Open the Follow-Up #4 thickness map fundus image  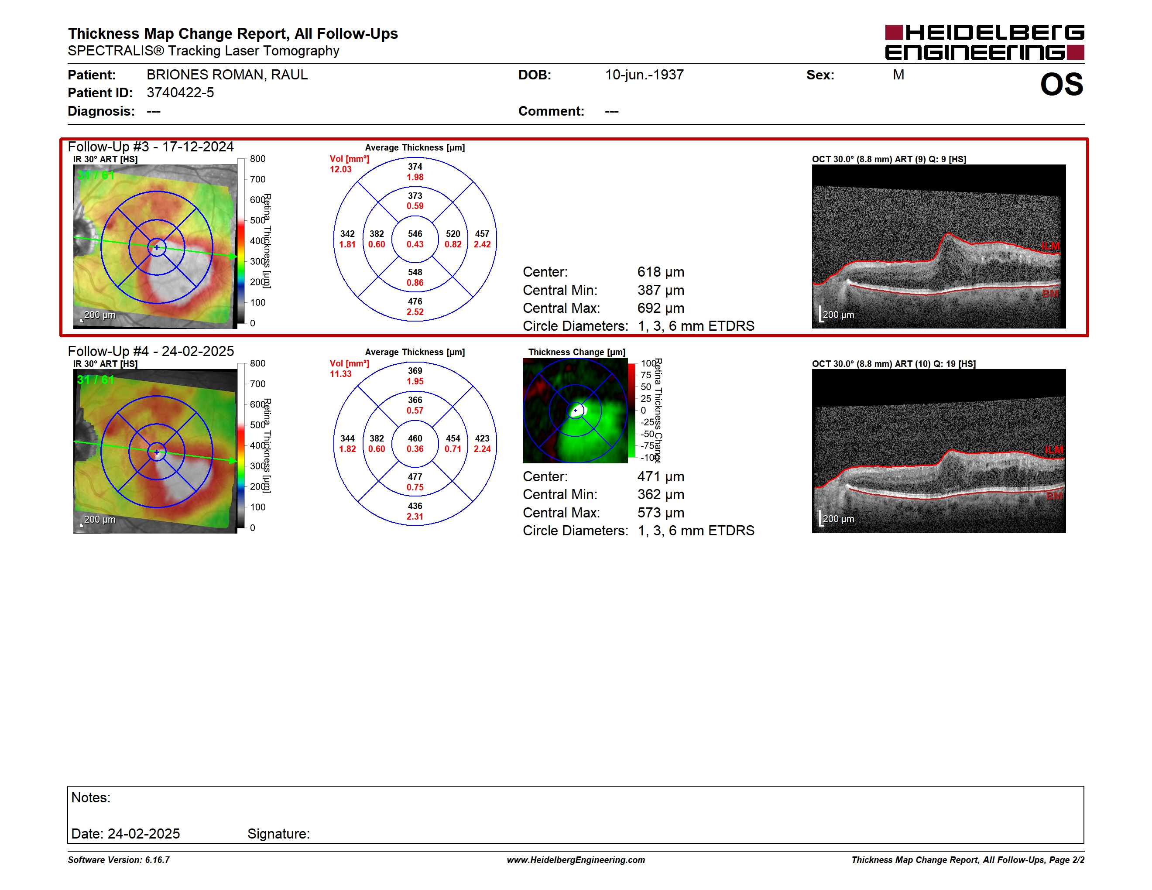pyautogui.click(x=155, y=452)
